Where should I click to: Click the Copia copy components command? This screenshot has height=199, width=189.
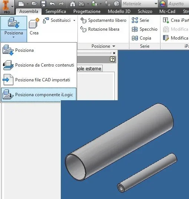pos(142,38)
